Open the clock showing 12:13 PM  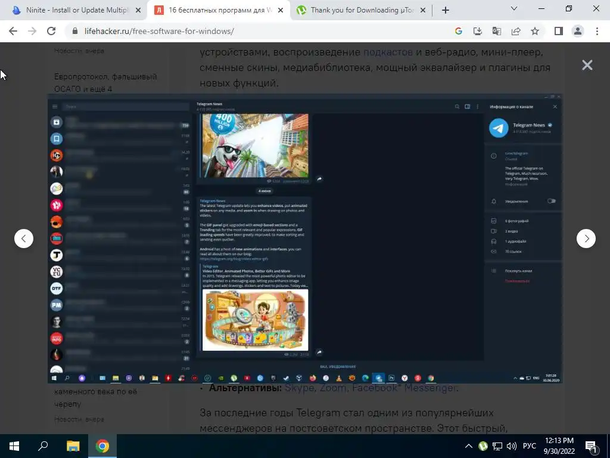click(x=559, y=446)
